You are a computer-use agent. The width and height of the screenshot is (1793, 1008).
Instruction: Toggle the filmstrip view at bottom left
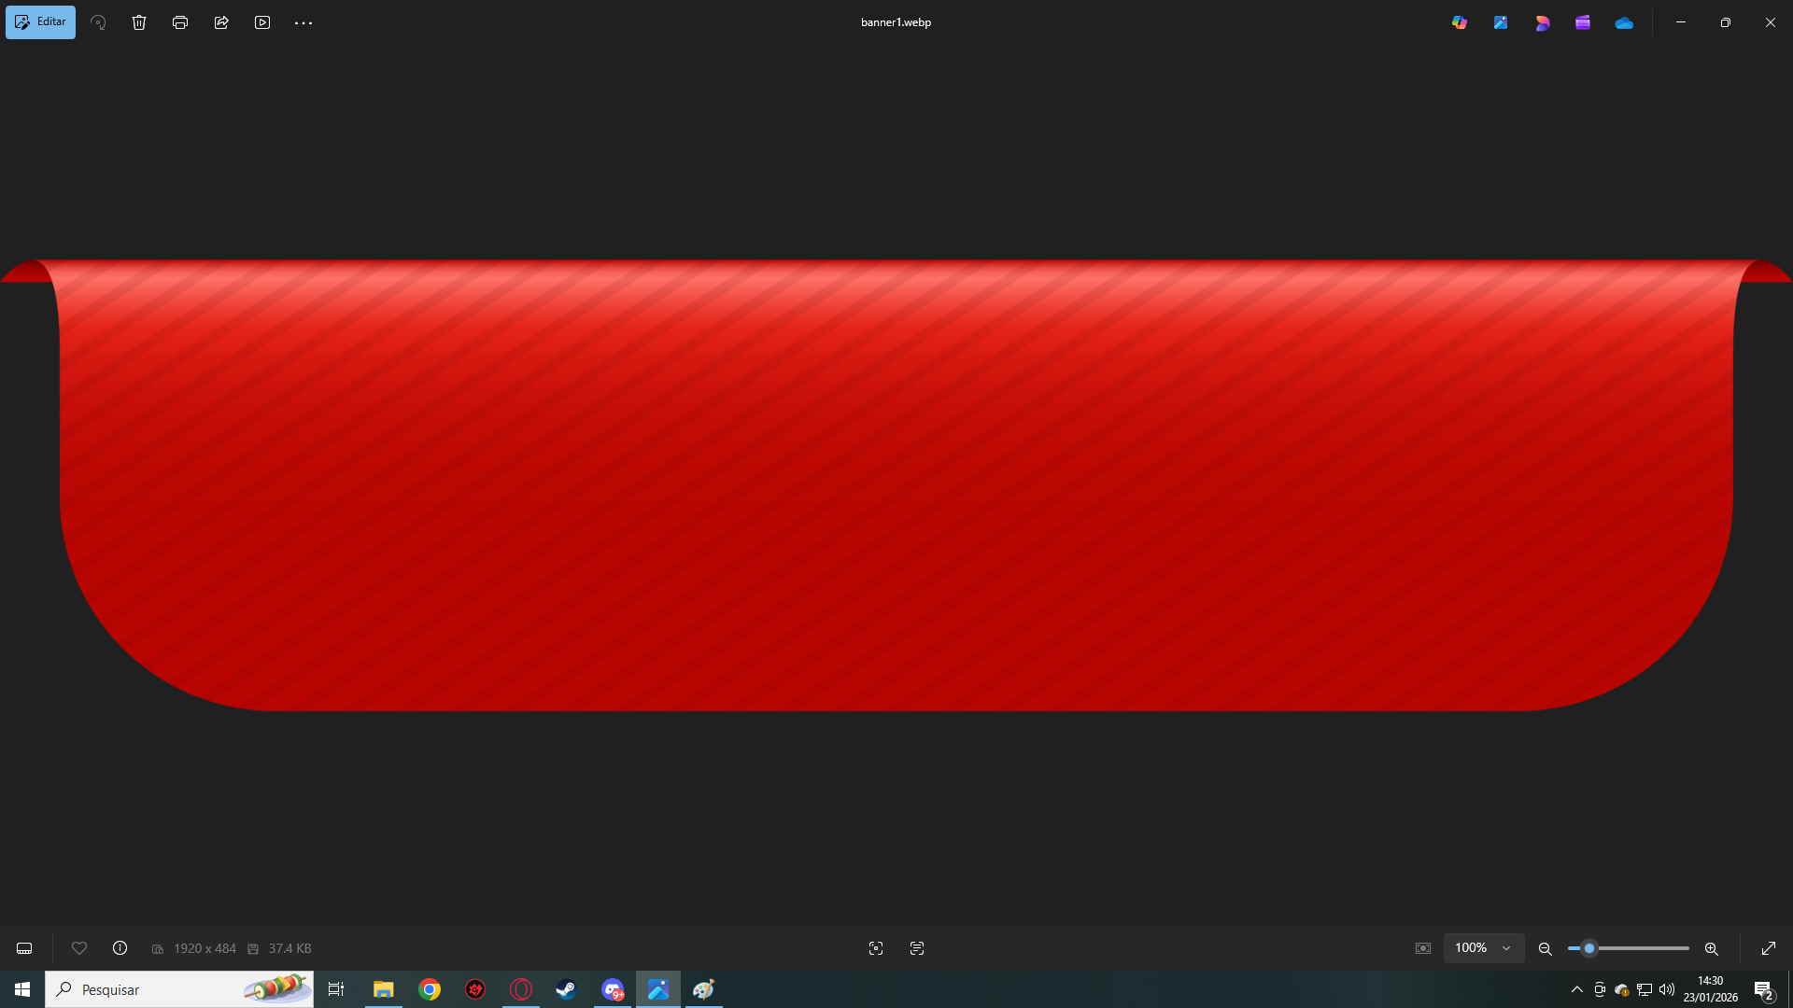tap(24, 948)
